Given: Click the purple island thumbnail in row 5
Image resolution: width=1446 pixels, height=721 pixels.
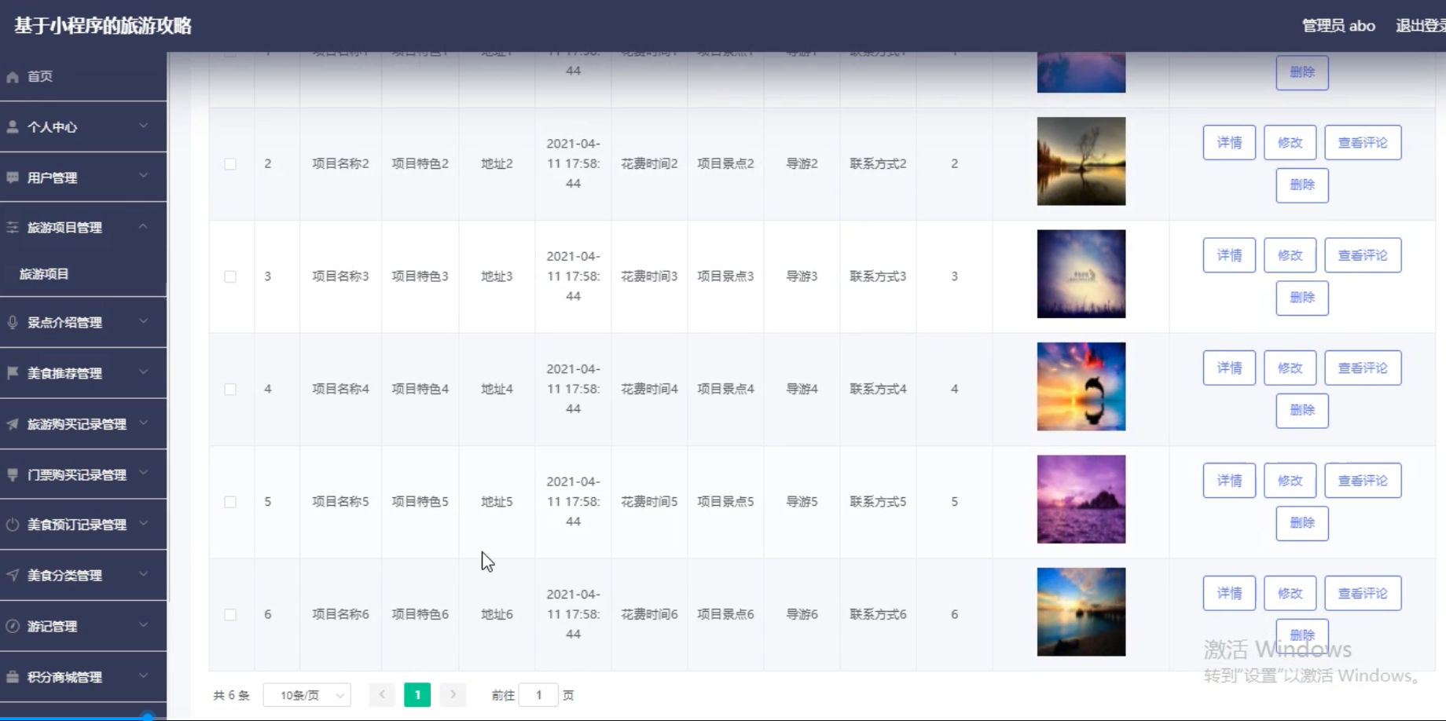Looking at the screenshot, I should pos(1081,500).
